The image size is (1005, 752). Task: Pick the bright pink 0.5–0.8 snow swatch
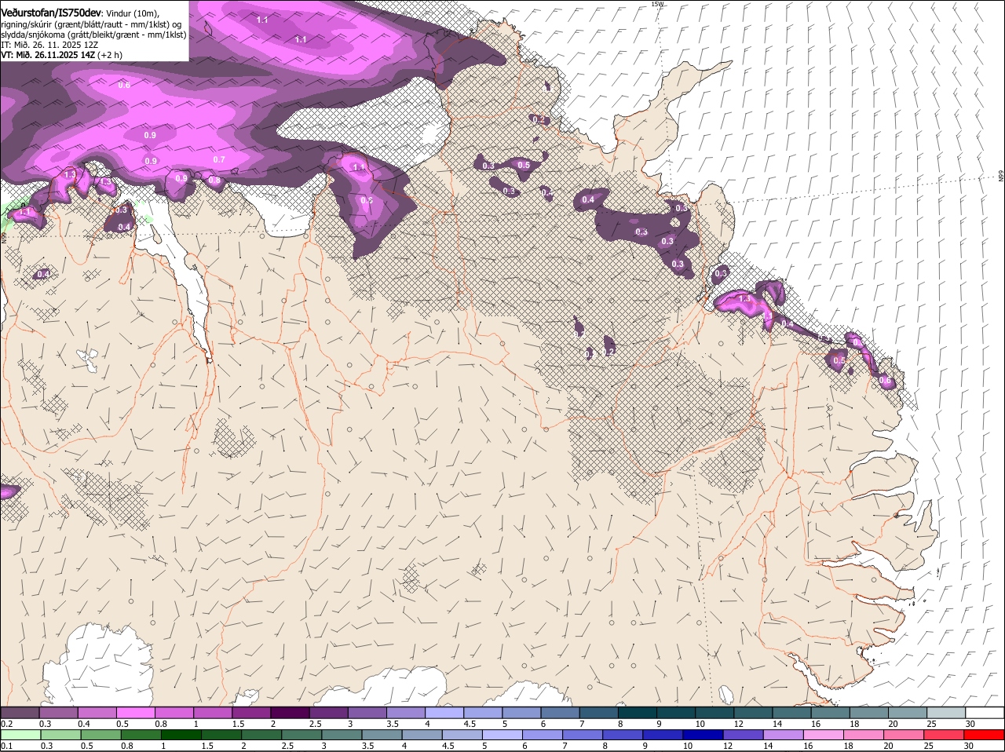(135, 713)
